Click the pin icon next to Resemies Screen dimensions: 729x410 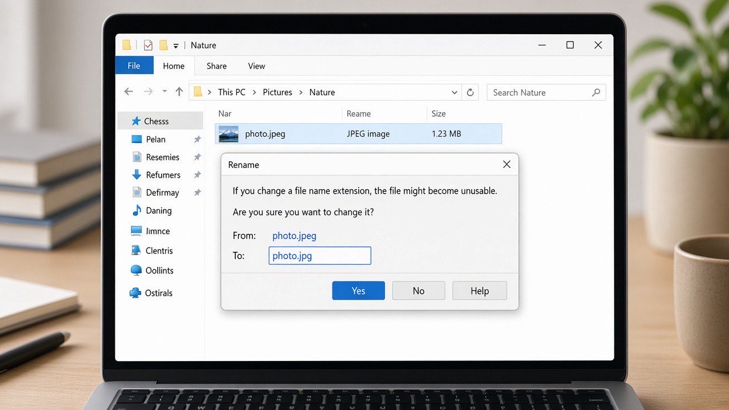pyautogui.click(x=197, y=157)
